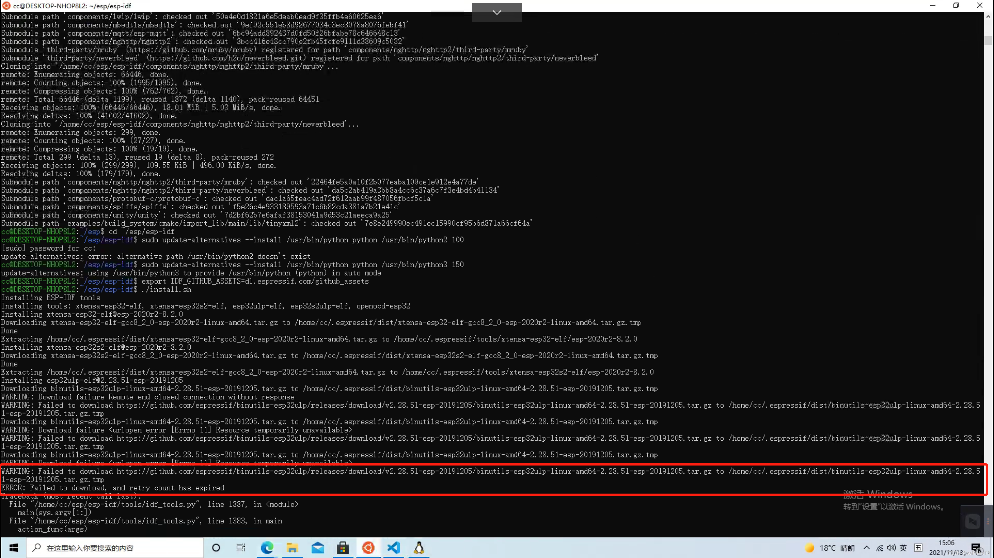Open the Wi-Fi network flyout
The width and height of the screenshot is (994, 558).
click(x=879, y=548)
